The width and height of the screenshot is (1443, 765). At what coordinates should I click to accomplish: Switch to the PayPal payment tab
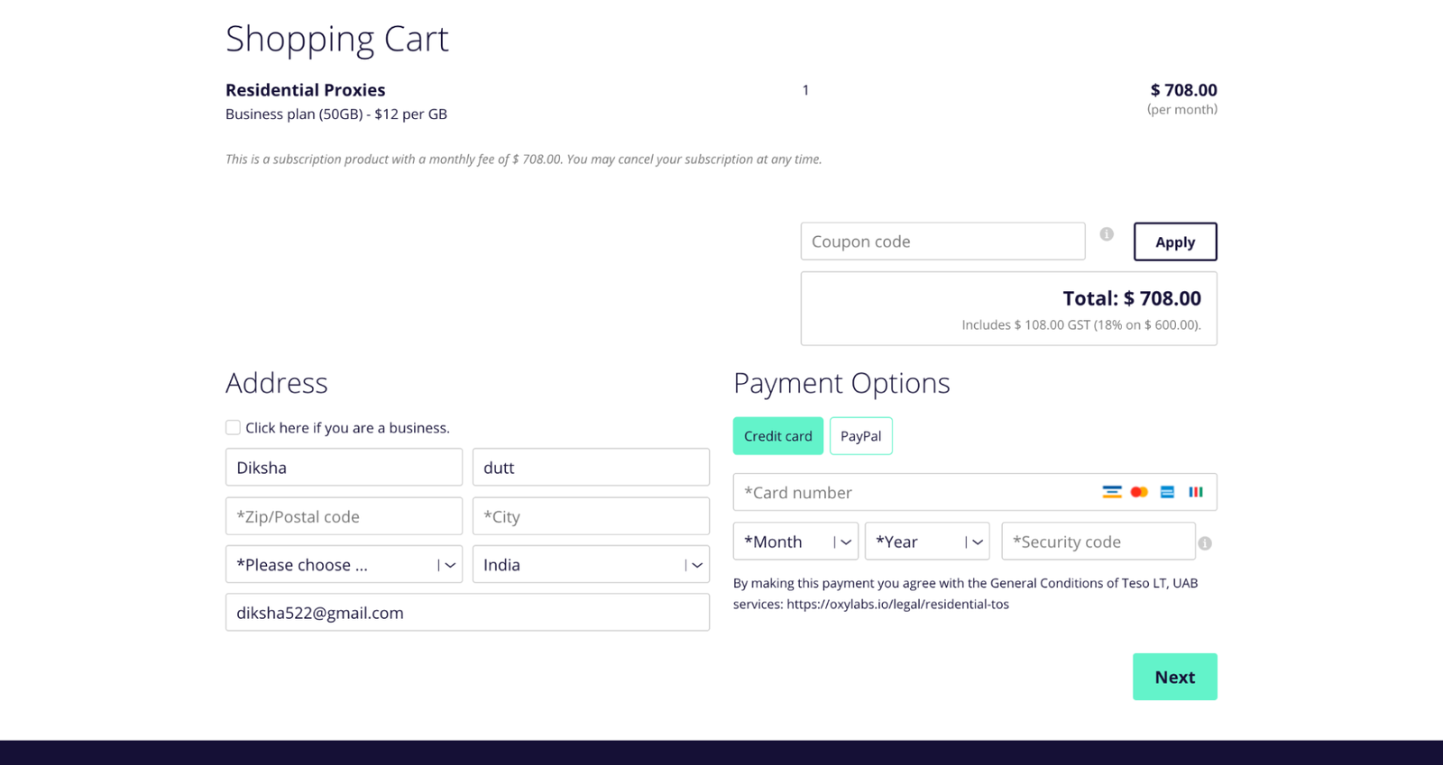[860, 436]
